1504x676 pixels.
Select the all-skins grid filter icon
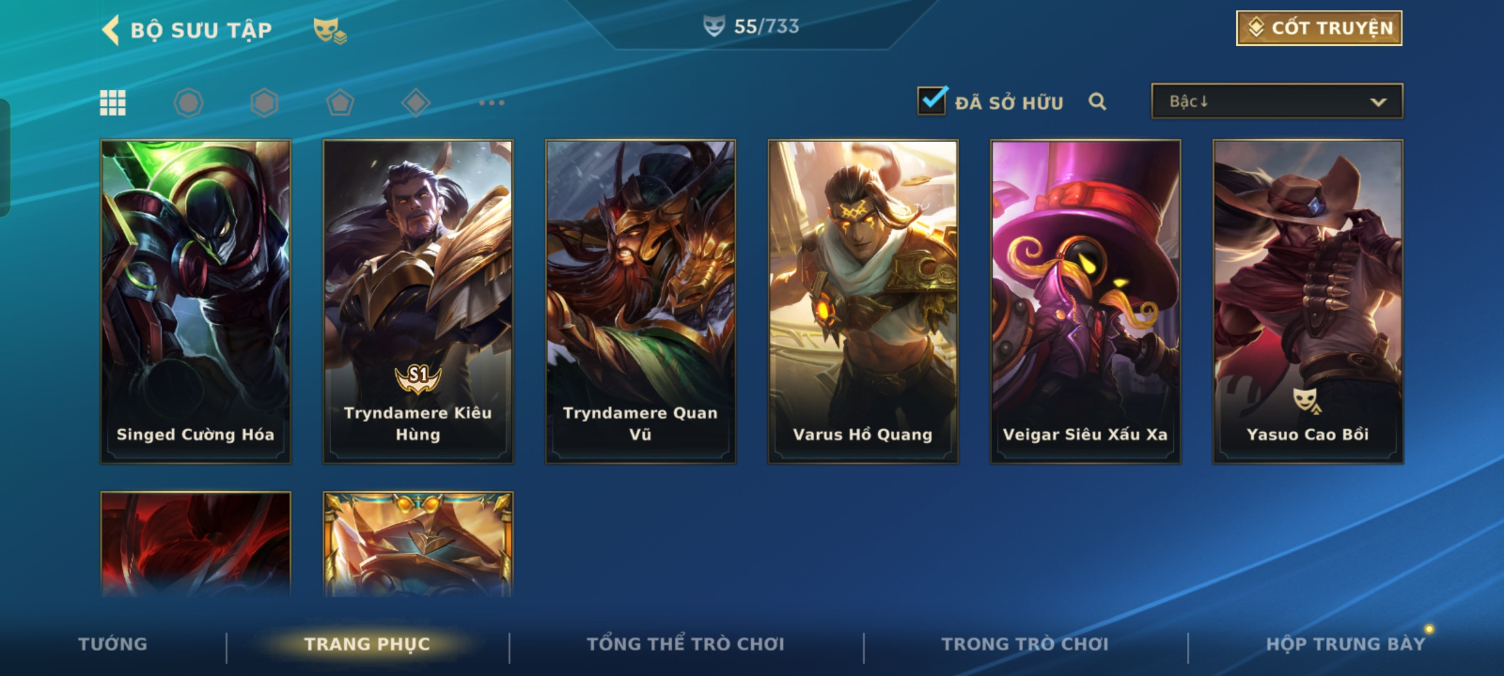pos(113,103)
